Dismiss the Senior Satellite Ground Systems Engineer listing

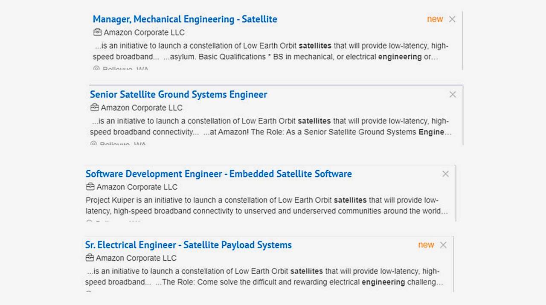pos(453,94)
